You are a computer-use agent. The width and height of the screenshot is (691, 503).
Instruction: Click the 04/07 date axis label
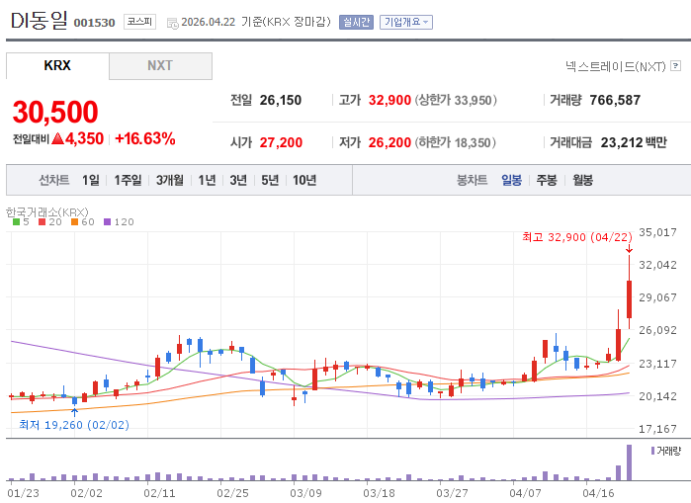525,493
